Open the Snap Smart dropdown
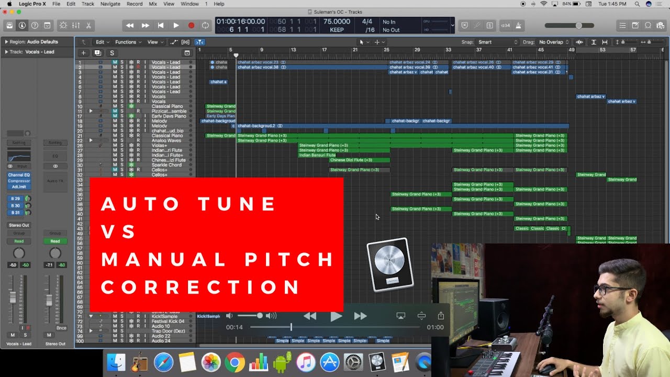This screenshot has height=377, width=670. coord(498,42)
